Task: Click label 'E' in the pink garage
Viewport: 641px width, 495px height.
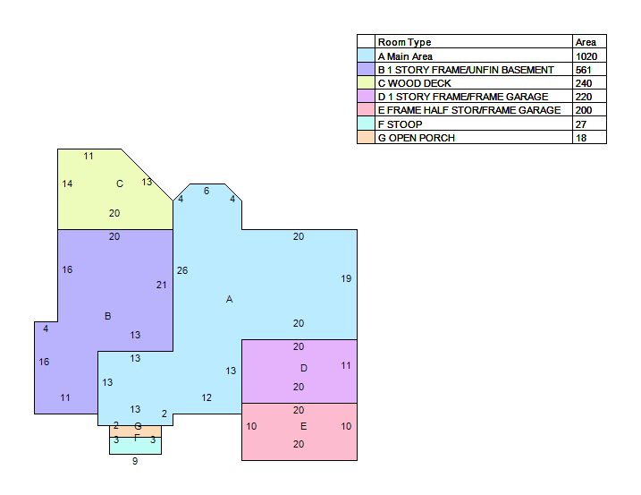Action: [303, 426]
